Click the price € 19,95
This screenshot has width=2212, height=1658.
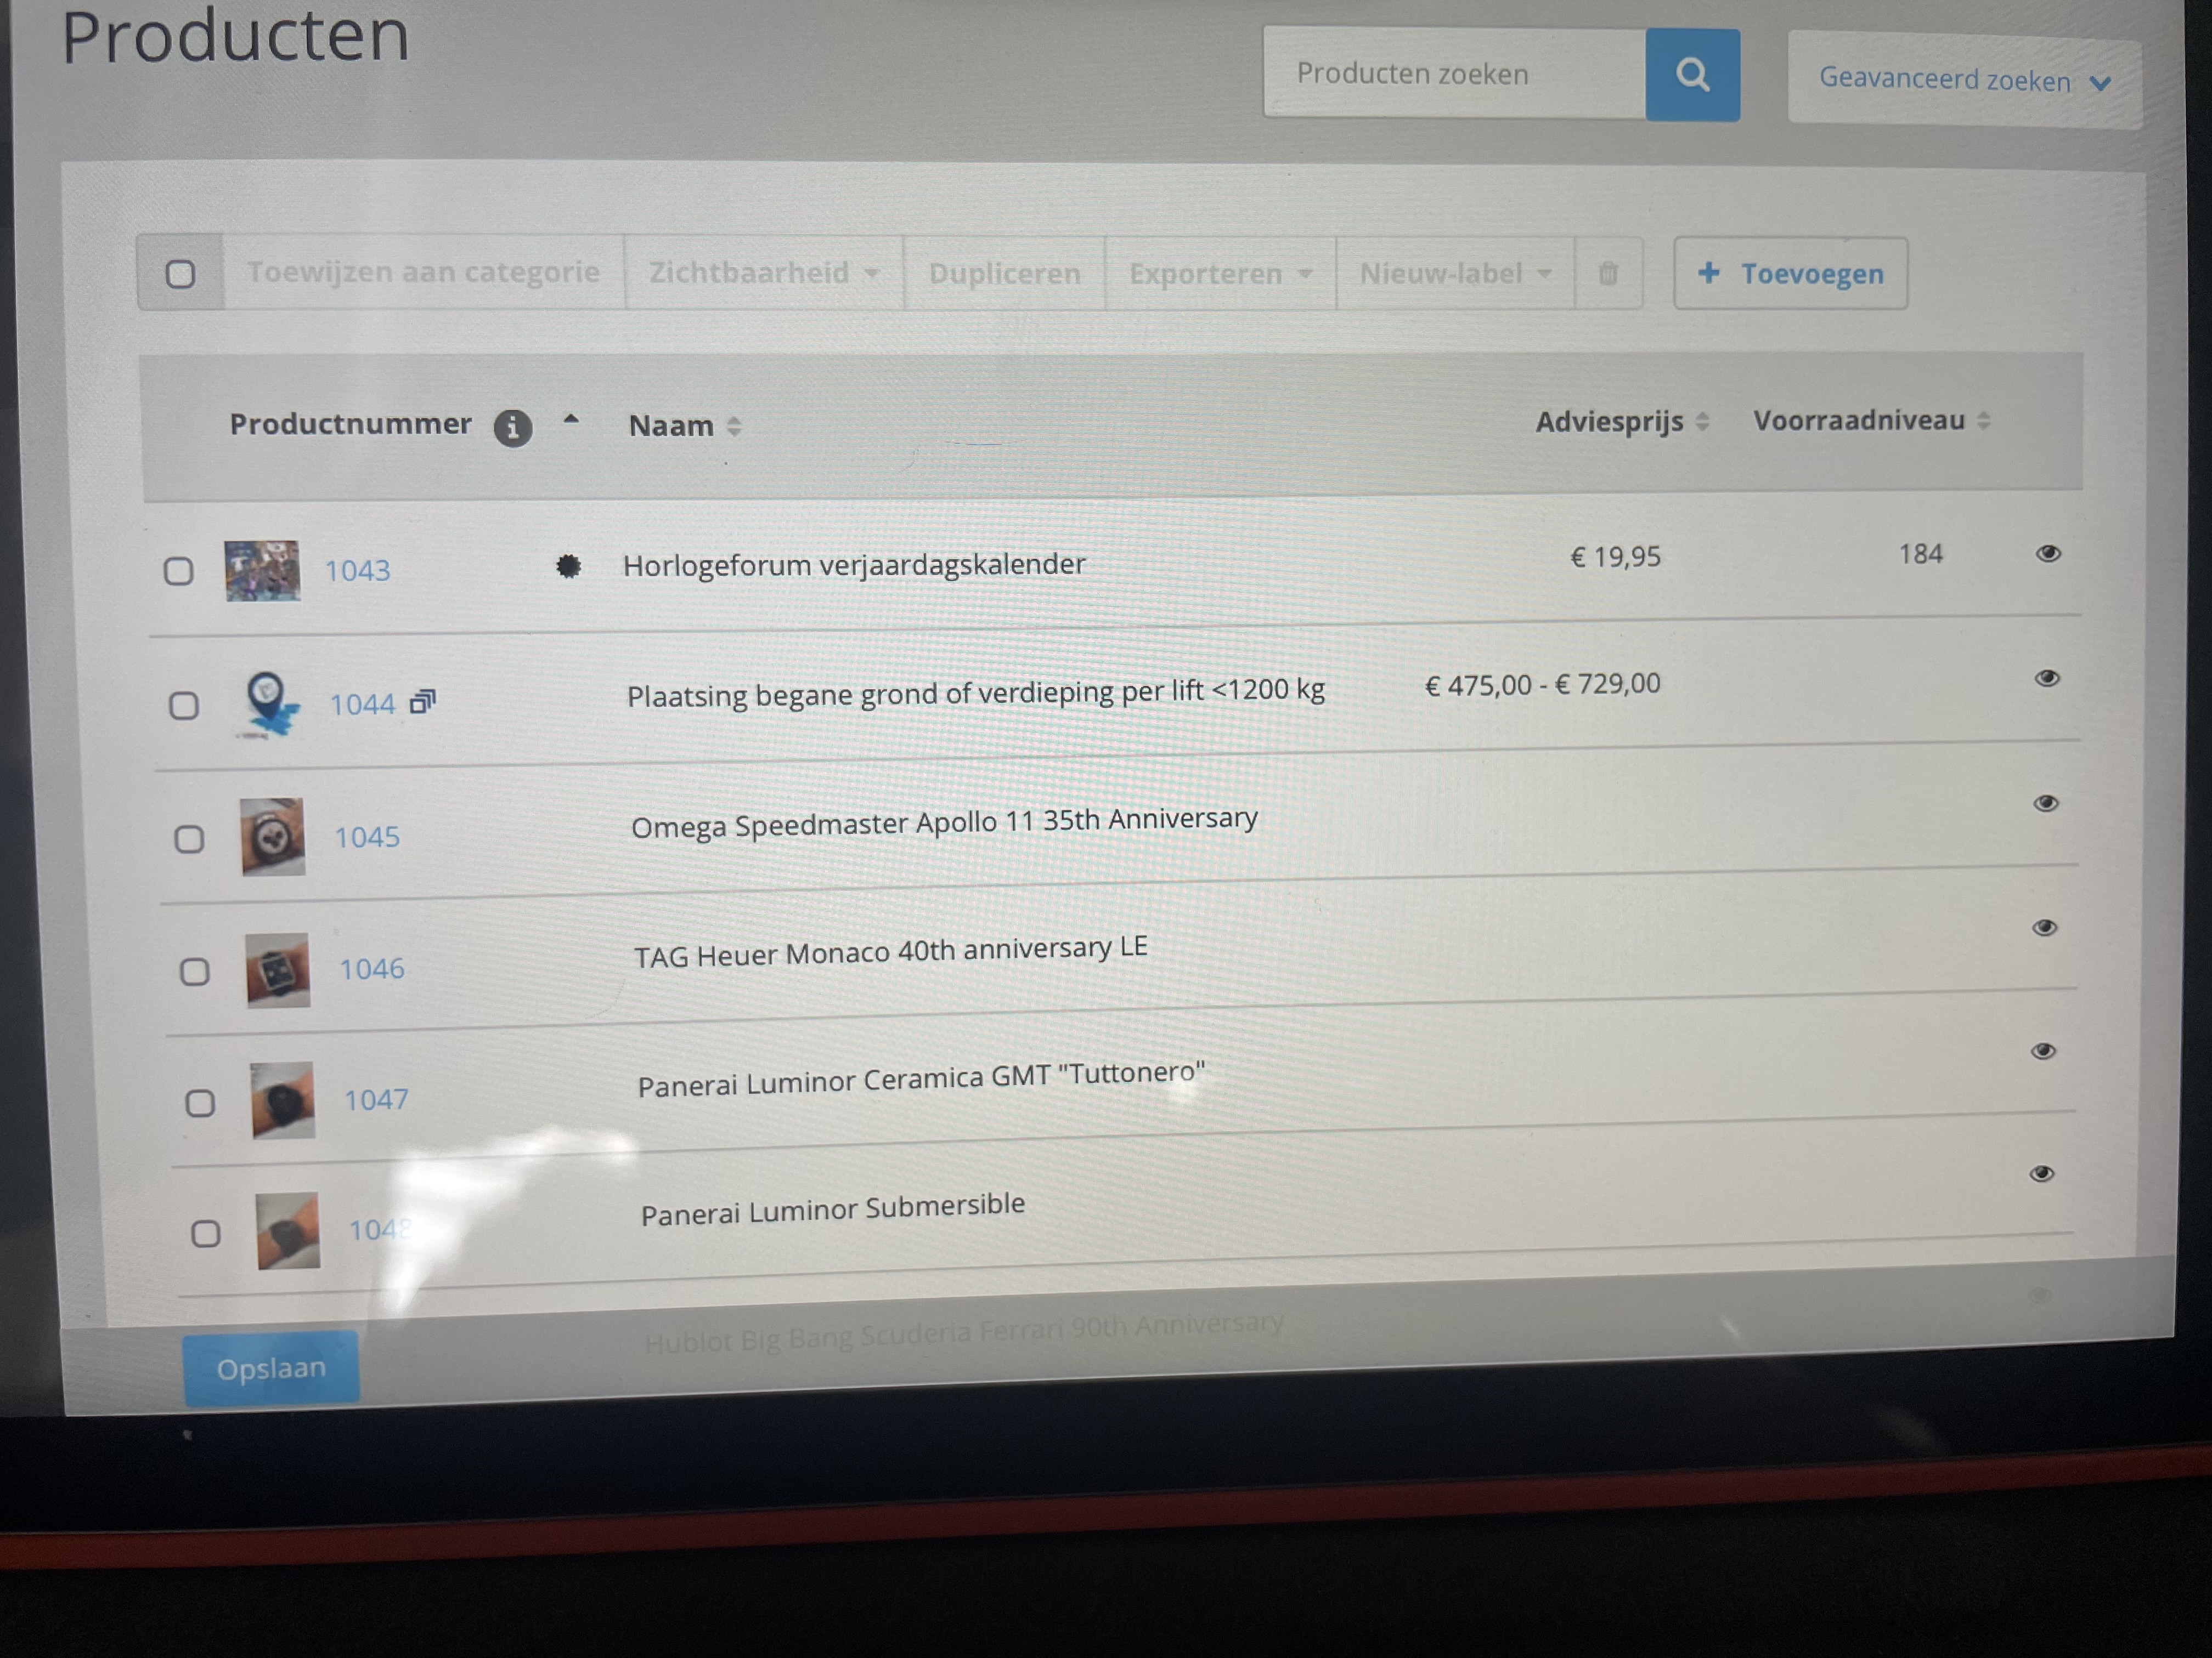(x=1616, y=558)
